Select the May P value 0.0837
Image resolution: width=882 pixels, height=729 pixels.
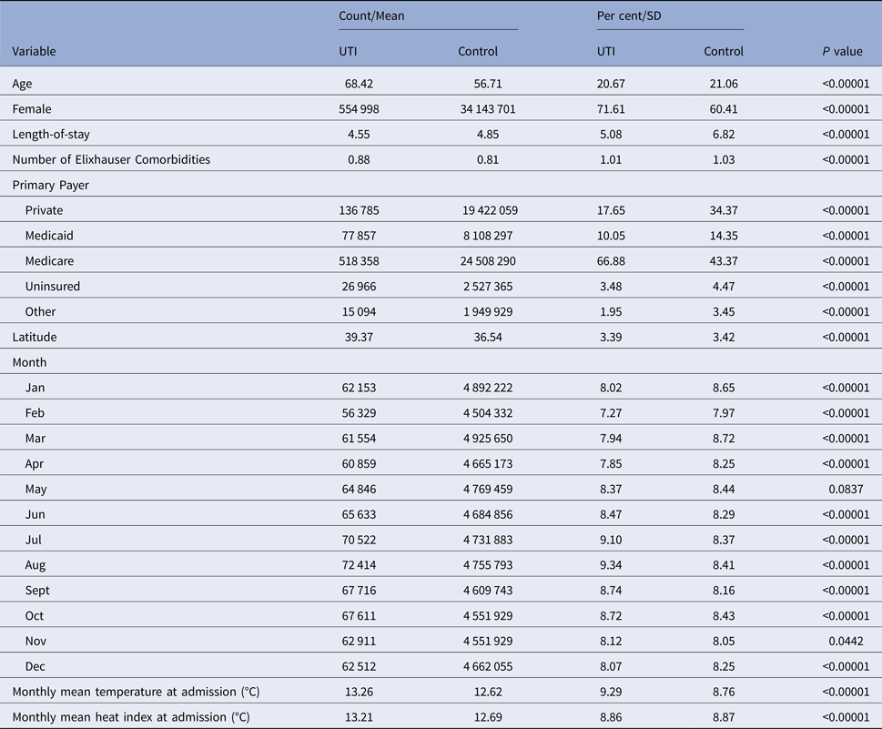(851, 489)
